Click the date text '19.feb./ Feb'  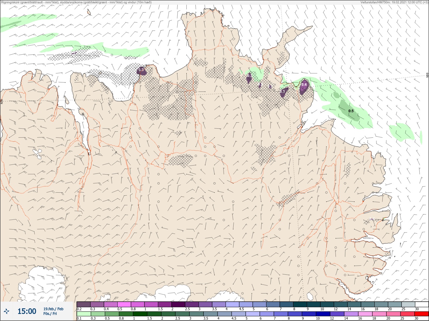53,309
